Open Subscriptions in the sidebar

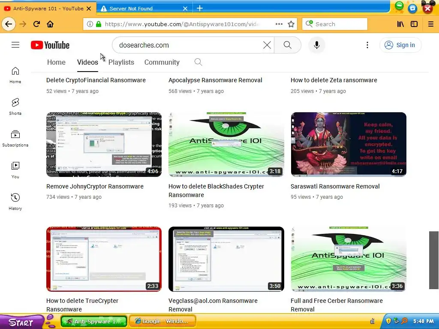coord(15,138)
